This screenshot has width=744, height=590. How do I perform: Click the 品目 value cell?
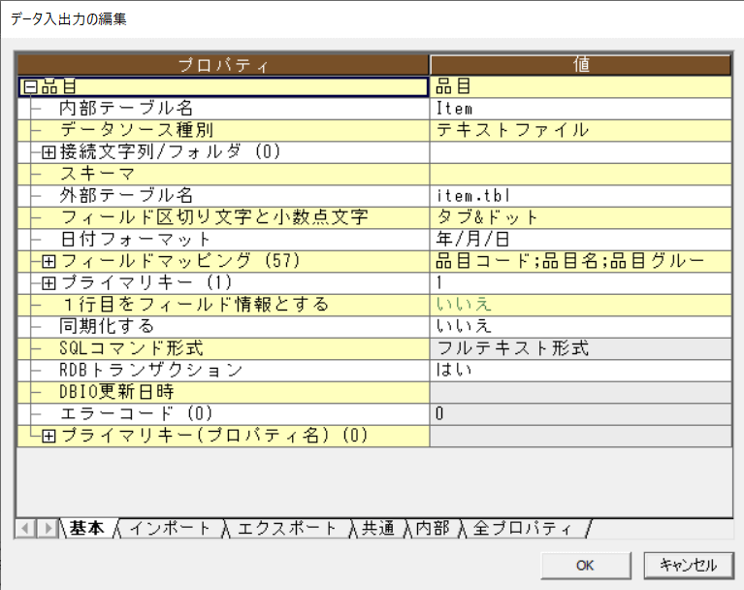click(x=581, y=87)
